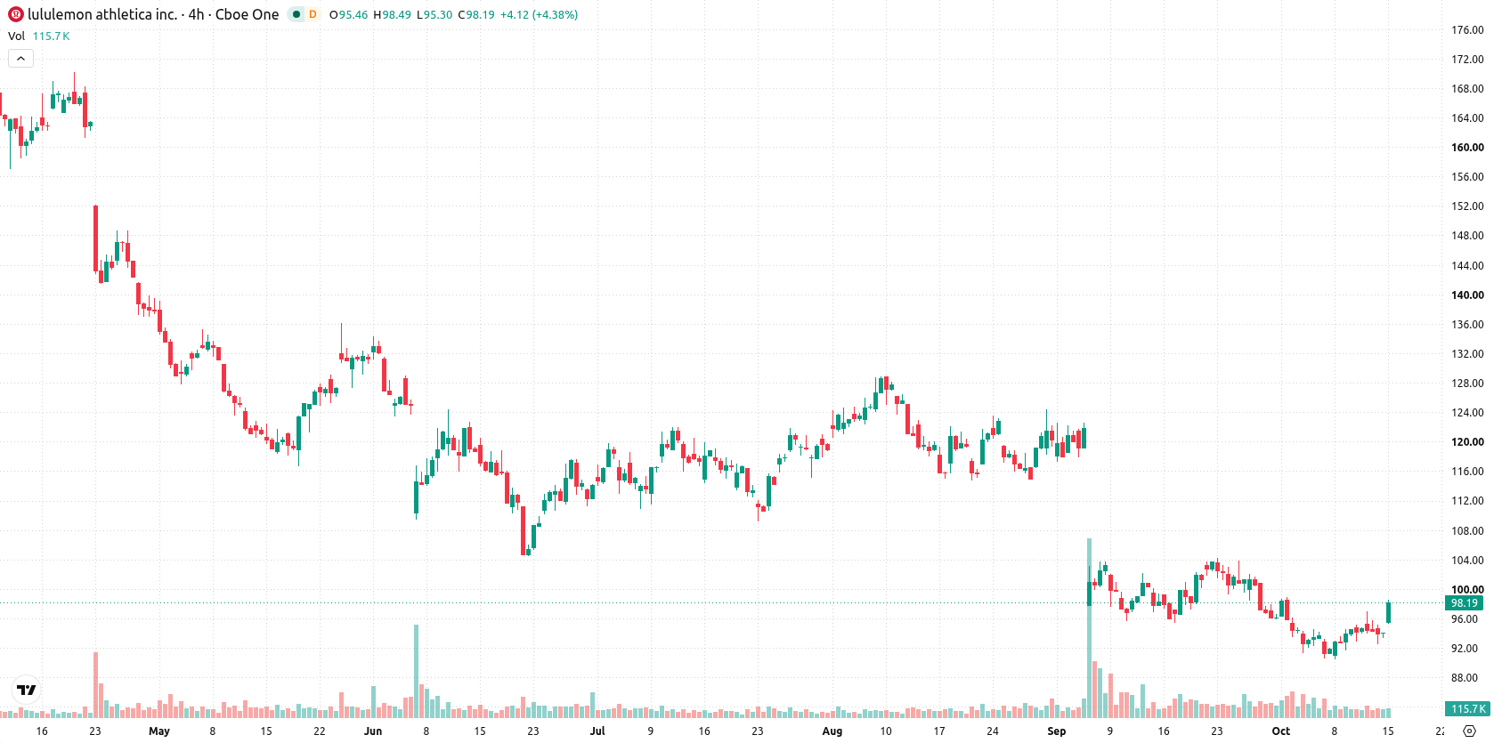
Task: Click the Jun label on time axis
Action: pos(373,731)
